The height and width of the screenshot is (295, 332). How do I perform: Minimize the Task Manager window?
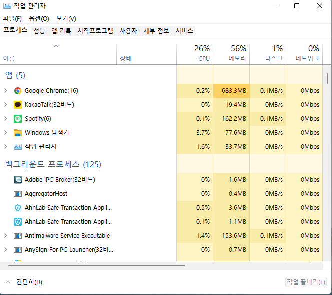(x=274, y=6)
